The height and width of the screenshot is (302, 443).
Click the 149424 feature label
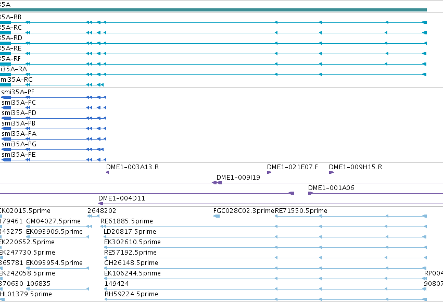pos(117,284)
